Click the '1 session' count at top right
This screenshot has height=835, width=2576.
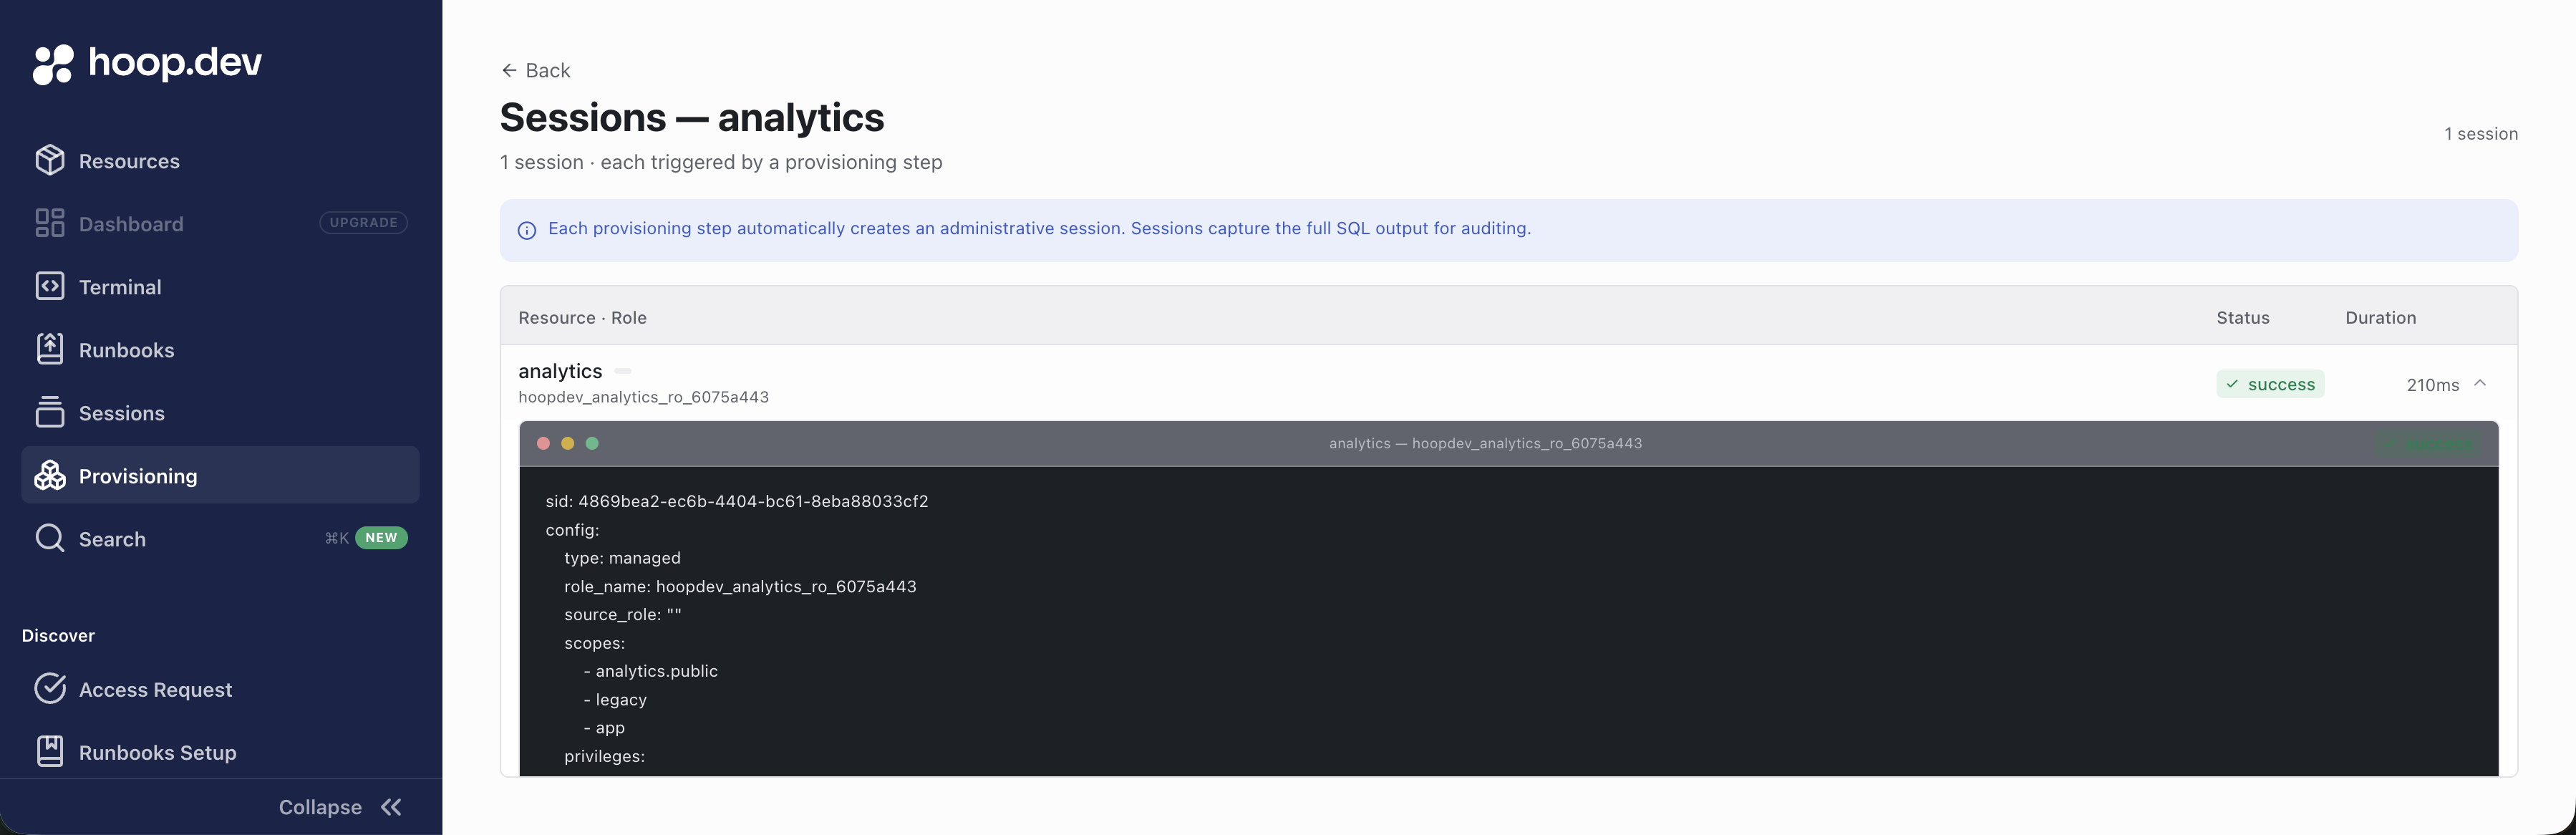(x=2481, y=134)
